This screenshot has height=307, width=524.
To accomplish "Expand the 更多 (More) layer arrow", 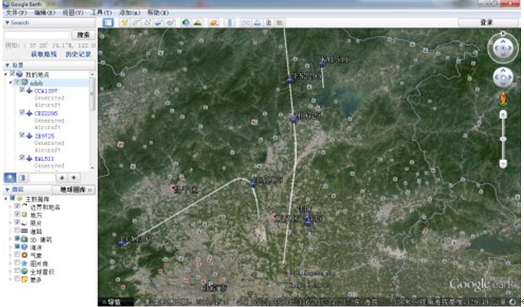I will pyautogui.click(x=11, y=279).
